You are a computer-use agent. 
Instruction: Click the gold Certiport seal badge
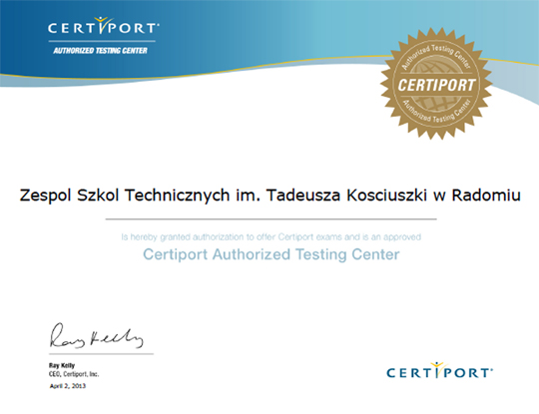[x=436, y=84]
